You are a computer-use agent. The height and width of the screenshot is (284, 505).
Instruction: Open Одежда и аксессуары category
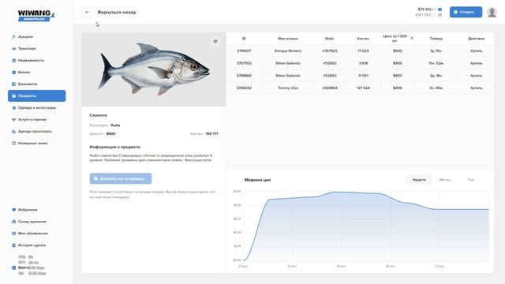point(37,108)
